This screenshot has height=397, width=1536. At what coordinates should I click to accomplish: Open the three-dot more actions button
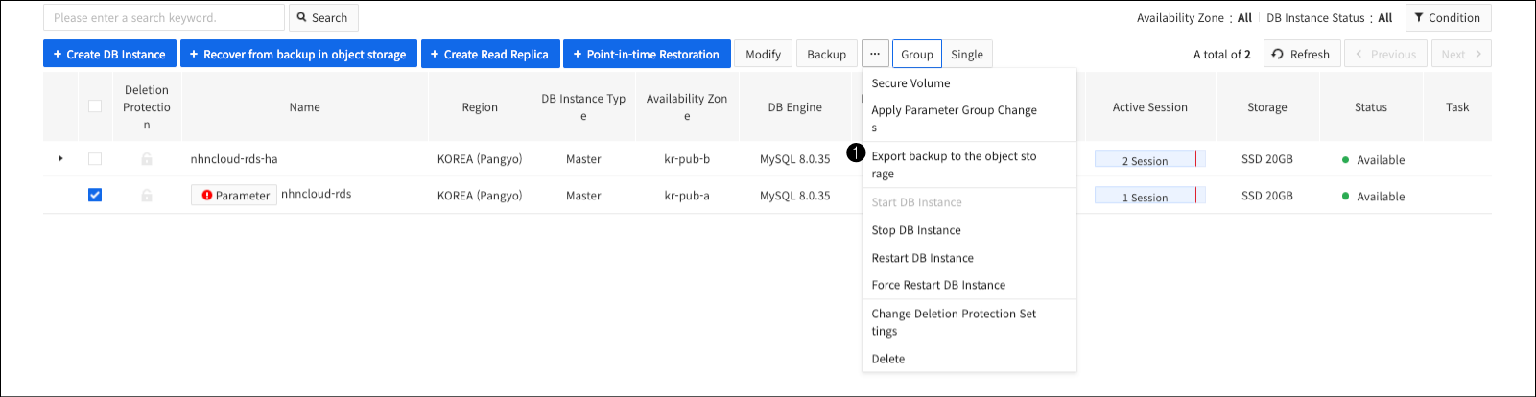tap(874, 54)
